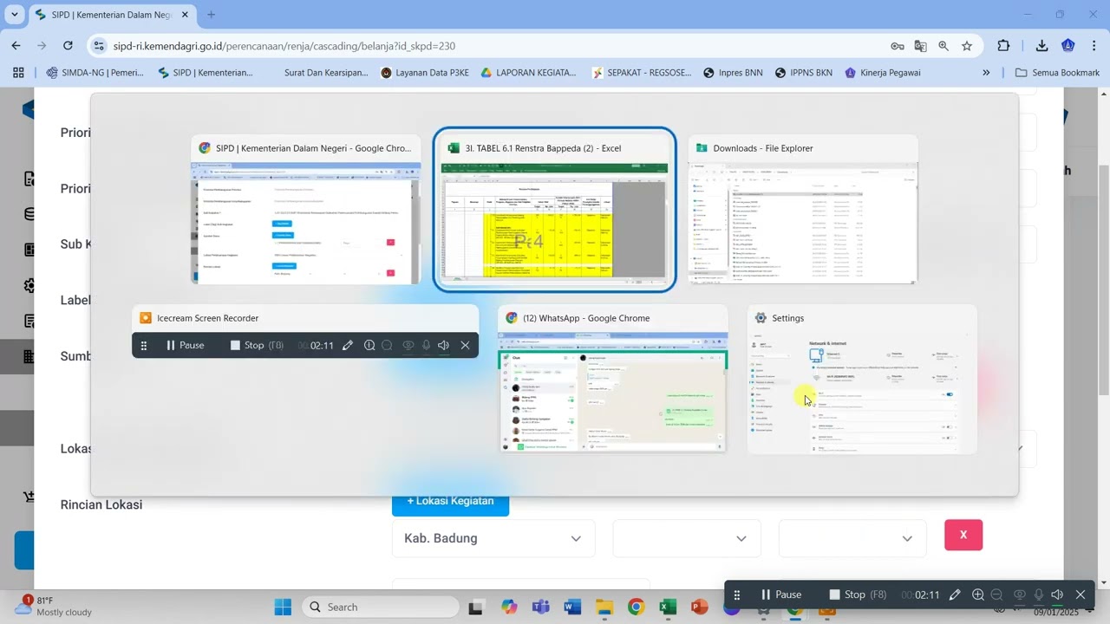Open saved password key icon
Image resolution: width=1110 pixels, height=624 pixels.
coord(898,46)
